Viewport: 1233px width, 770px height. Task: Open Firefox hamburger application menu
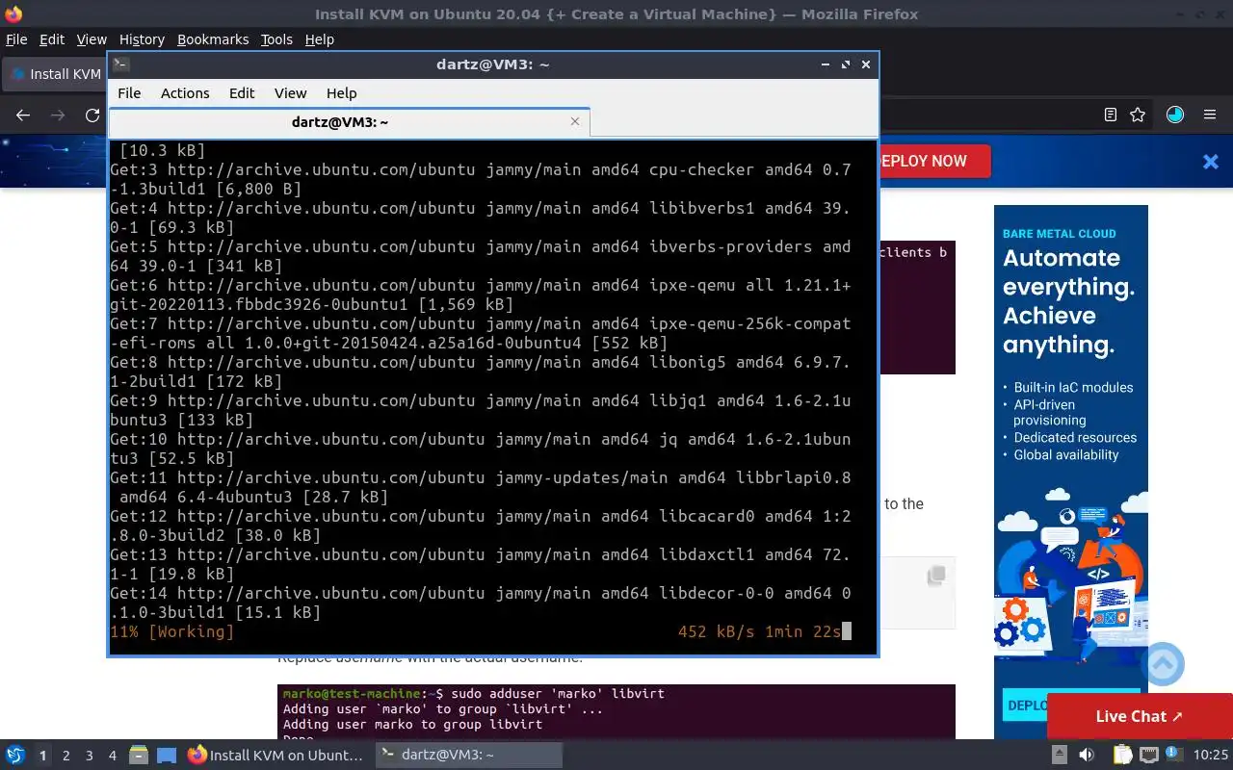click(1210, 115)
